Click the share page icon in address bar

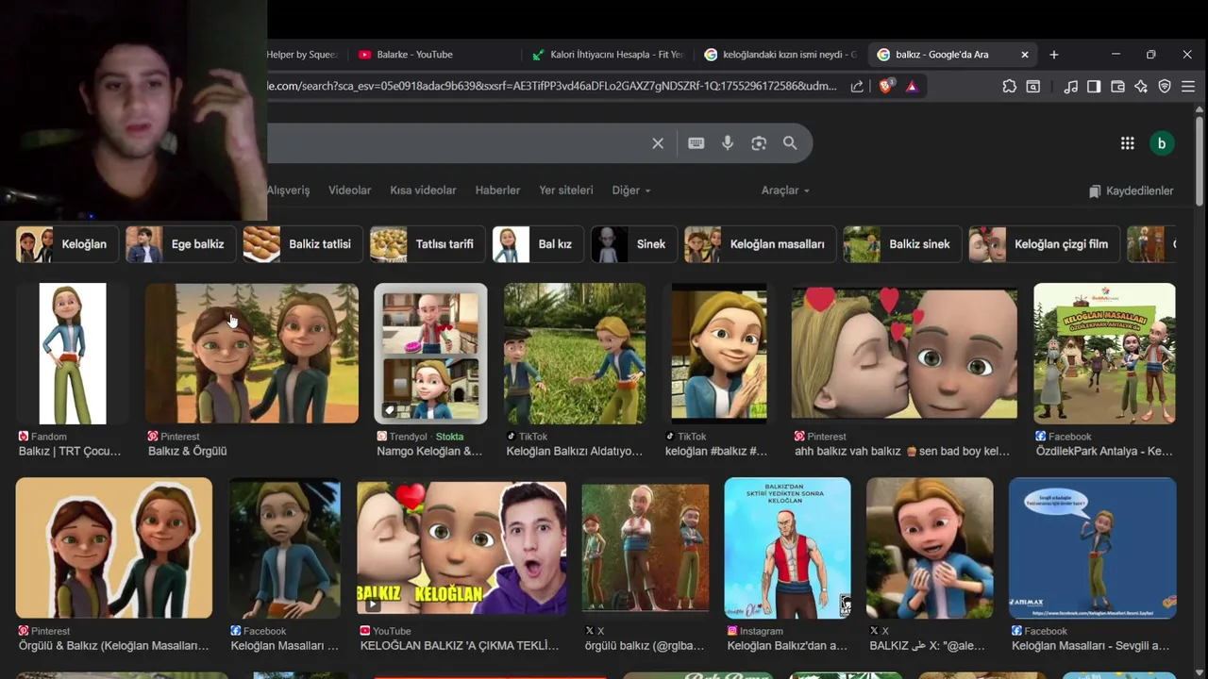[x=857, y=86]
